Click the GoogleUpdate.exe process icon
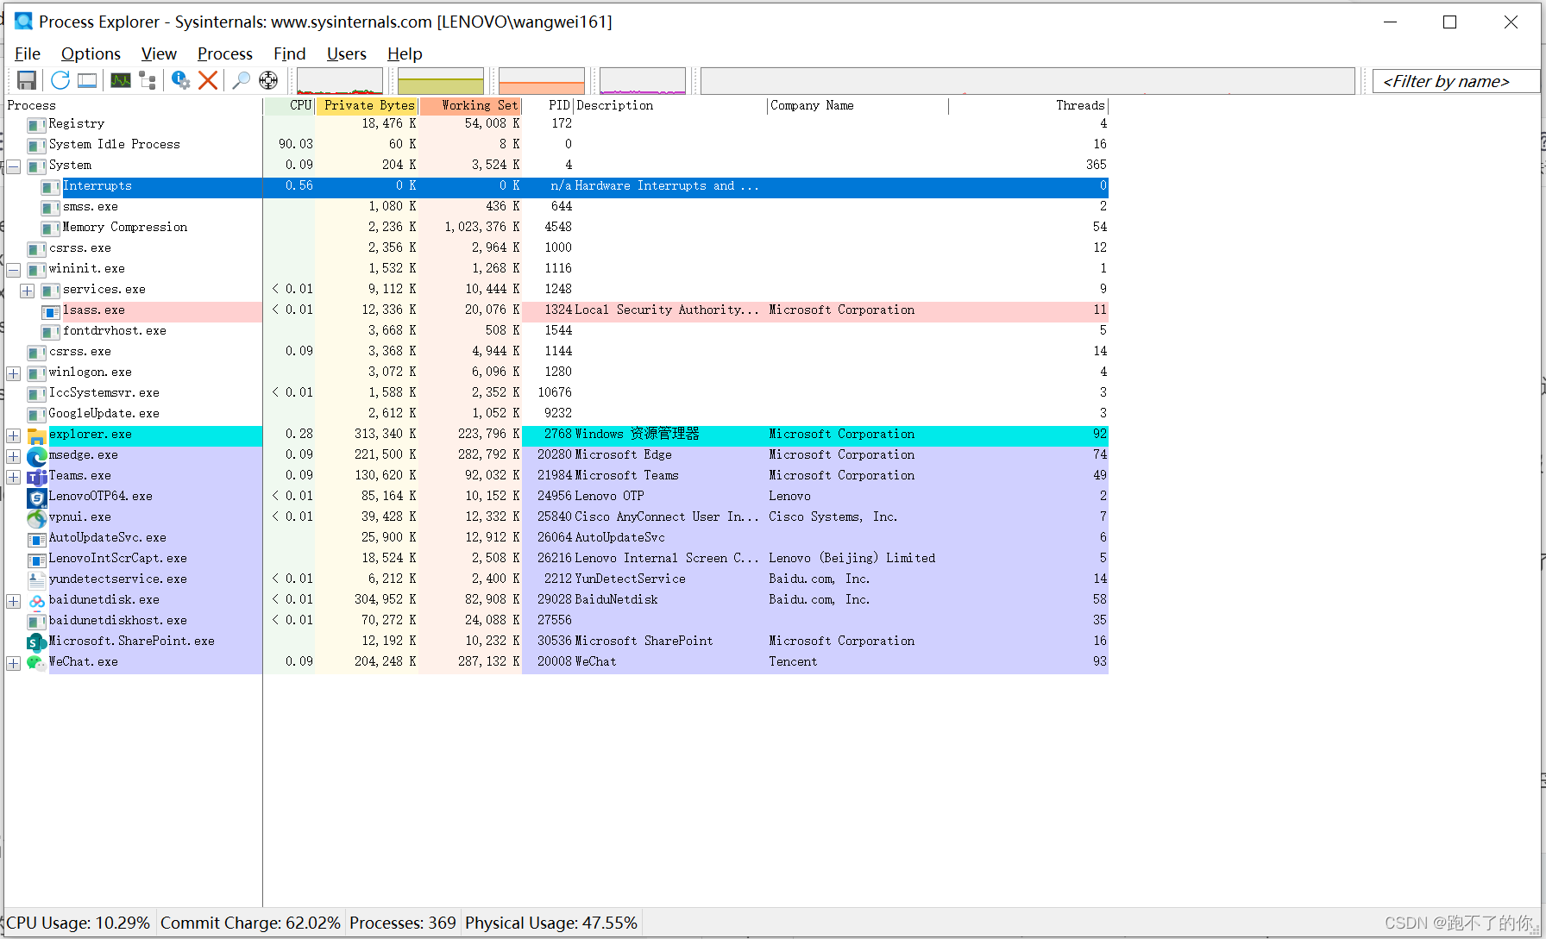This screenshot has width=1546, height=939. click(36, 415)
